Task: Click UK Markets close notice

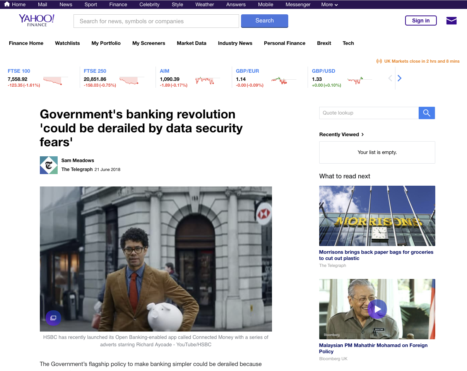Action: click(418, 62)
